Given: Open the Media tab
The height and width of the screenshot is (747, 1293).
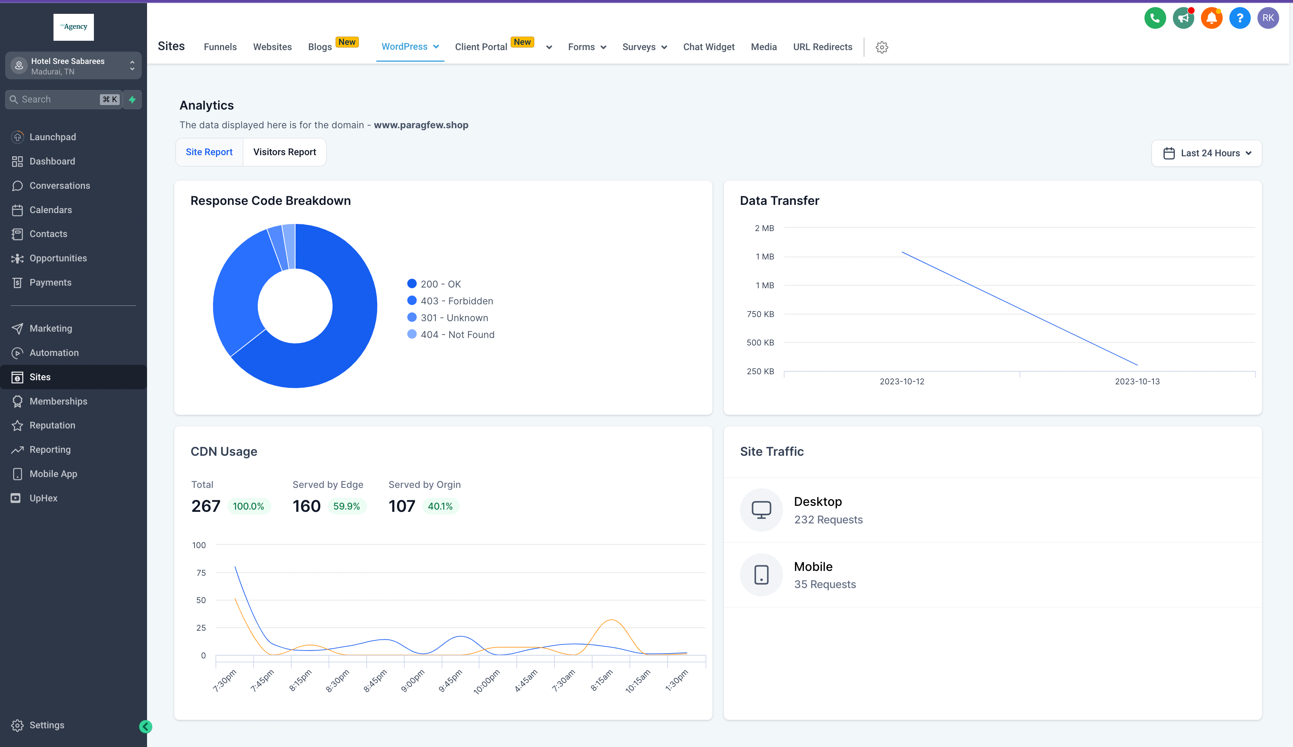Looking at the screenshot, I should [x=764, y=47].
